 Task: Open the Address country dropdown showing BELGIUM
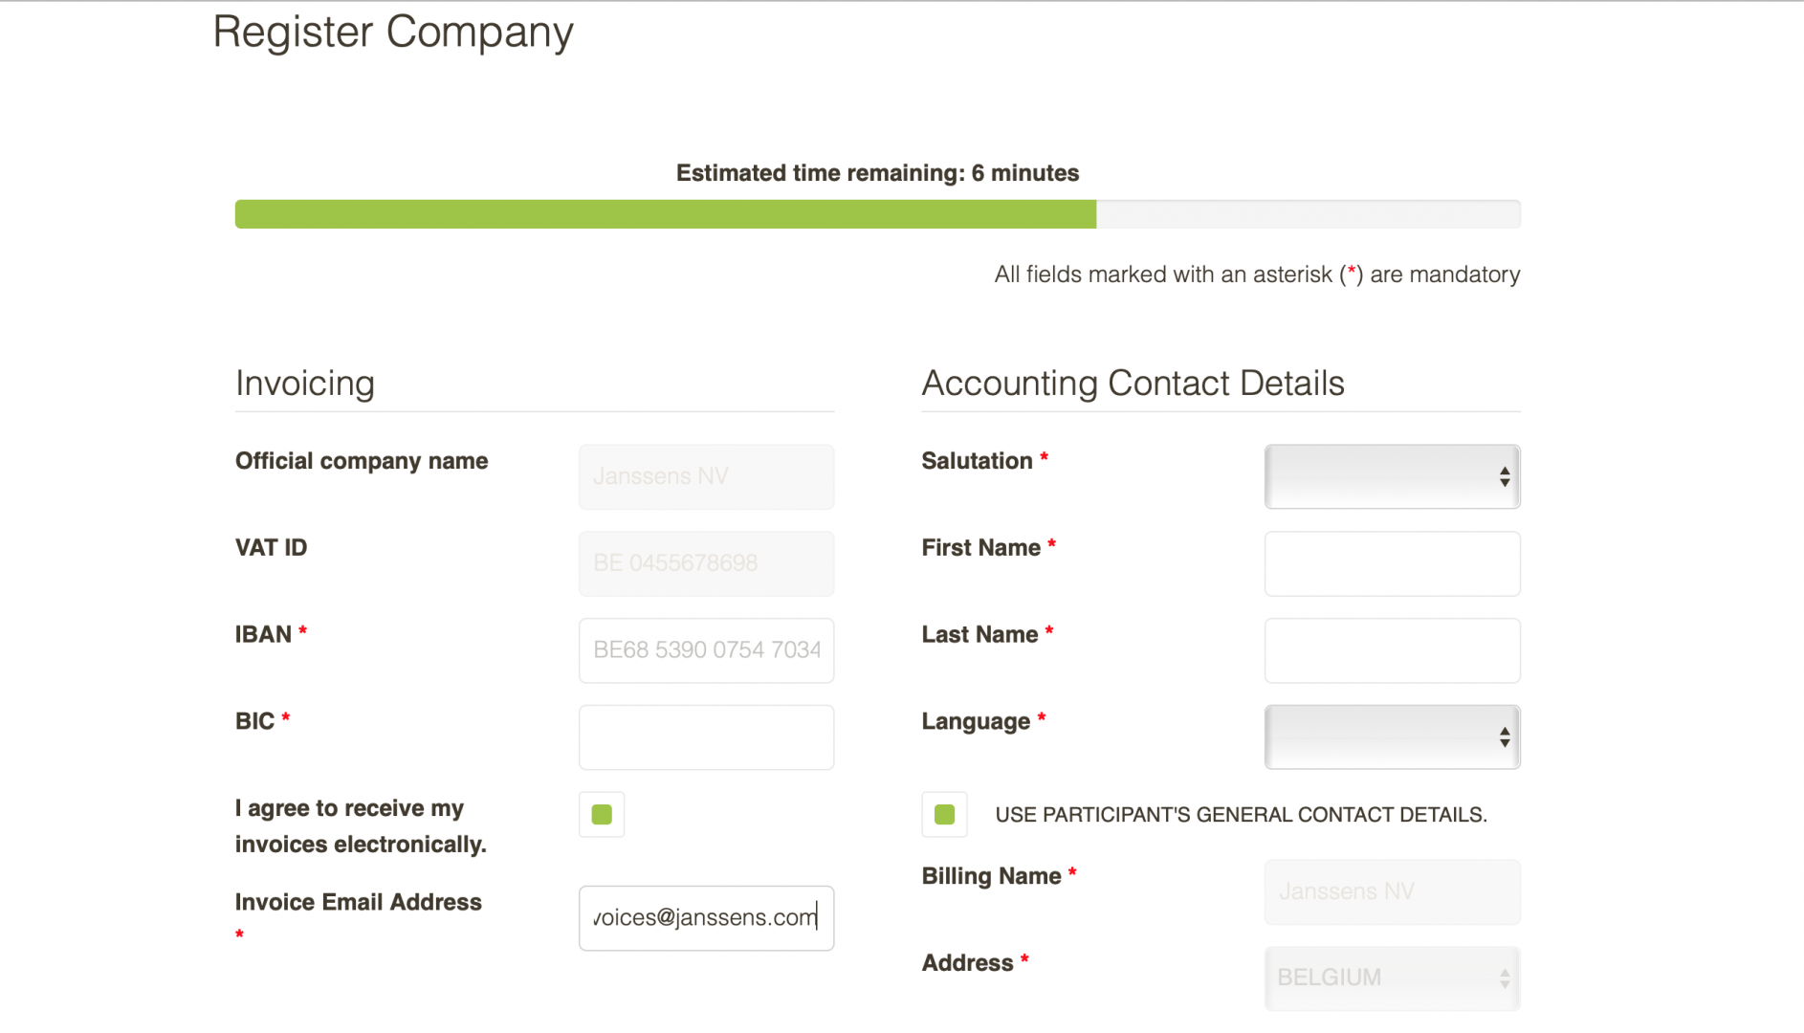(1391, 978)
